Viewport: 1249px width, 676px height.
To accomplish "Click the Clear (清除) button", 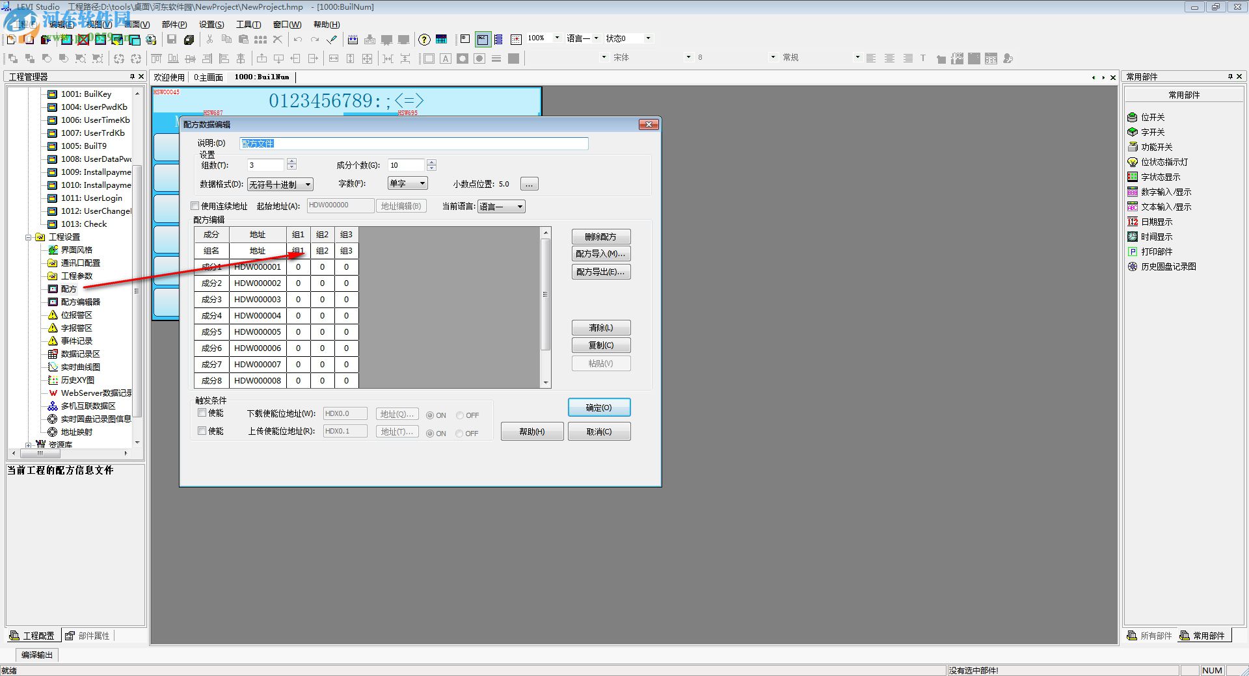I will pyautogui.click(x=600, y=328).
